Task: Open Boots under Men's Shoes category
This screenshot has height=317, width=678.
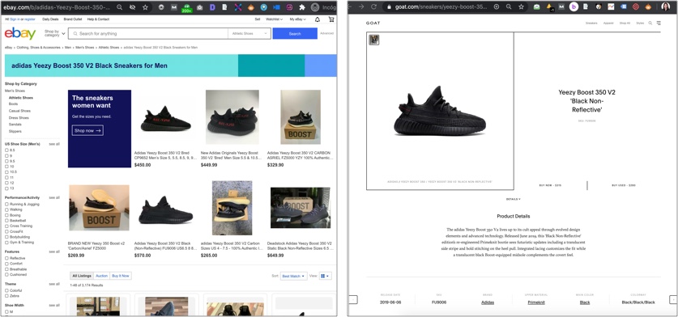Action: (14, 104)
